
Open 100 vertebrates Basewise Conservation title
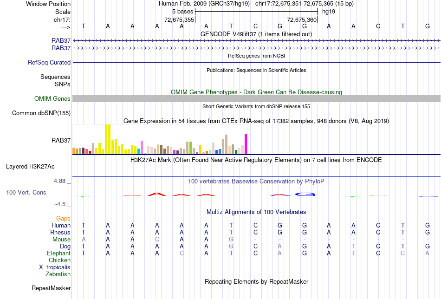pyautogui.click(x=256, y=182)
